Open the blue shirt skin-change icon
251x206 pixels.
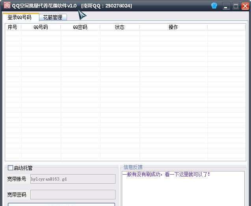tap(214, 6)
